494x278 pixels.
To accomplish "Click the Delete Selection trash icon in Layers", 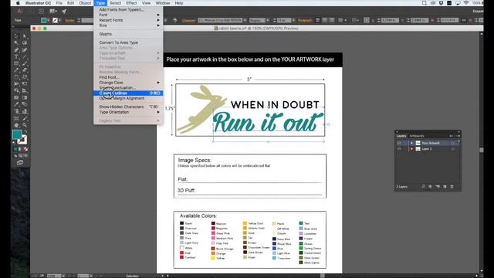I will point(452,187).
